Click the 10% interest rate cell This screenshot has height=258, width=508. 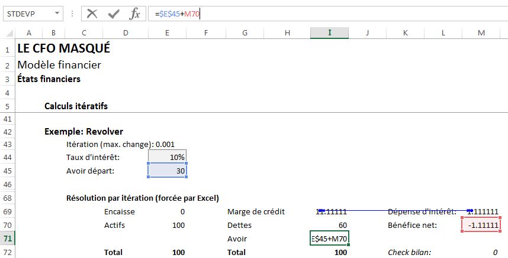click(x=167, y=157)
